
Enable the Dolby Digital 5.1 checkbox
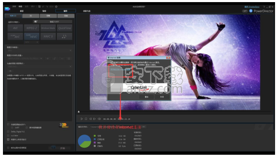[x=8, y=132]
